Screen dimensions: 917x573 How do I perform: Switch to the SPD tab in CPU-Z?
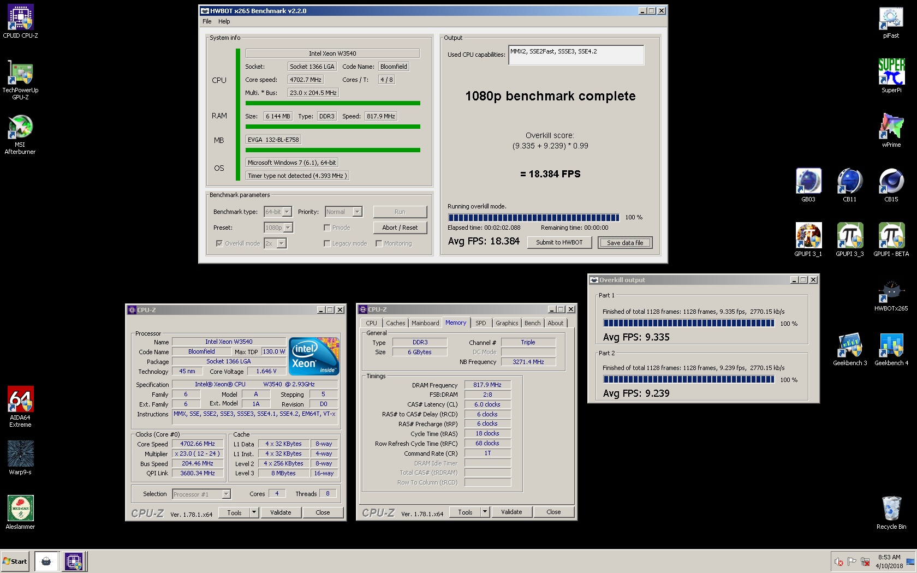(480, 323)
